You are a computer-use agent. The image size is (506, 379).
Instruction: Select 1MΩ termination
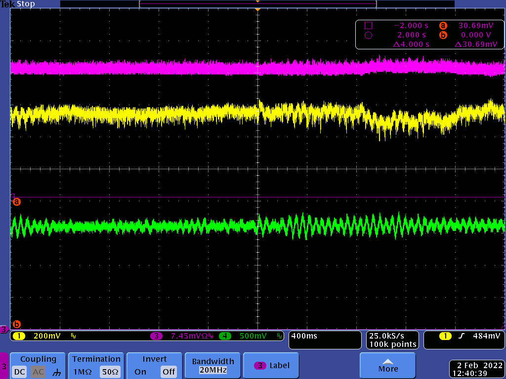(83, 372)
